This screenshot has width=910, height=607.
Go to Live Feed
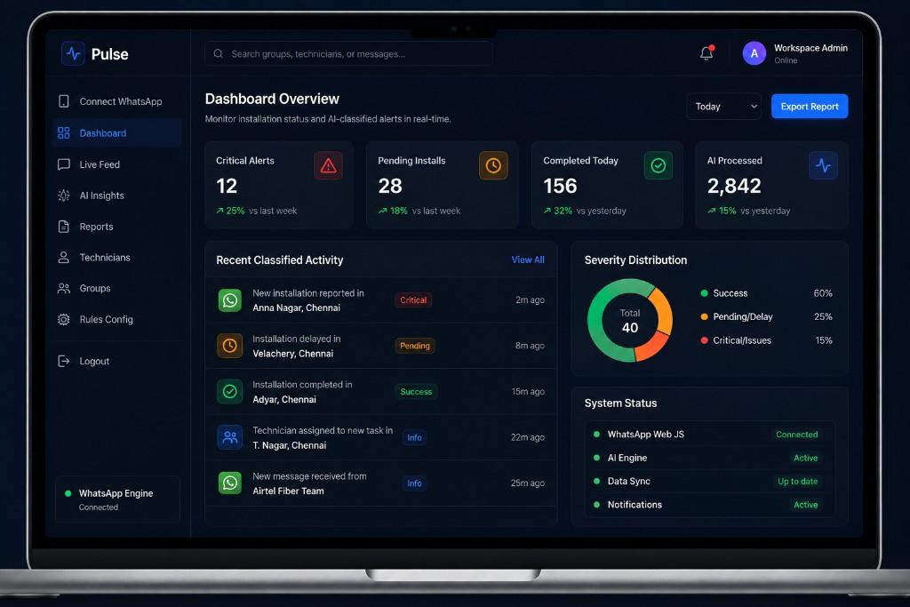(x=116, y=164)
